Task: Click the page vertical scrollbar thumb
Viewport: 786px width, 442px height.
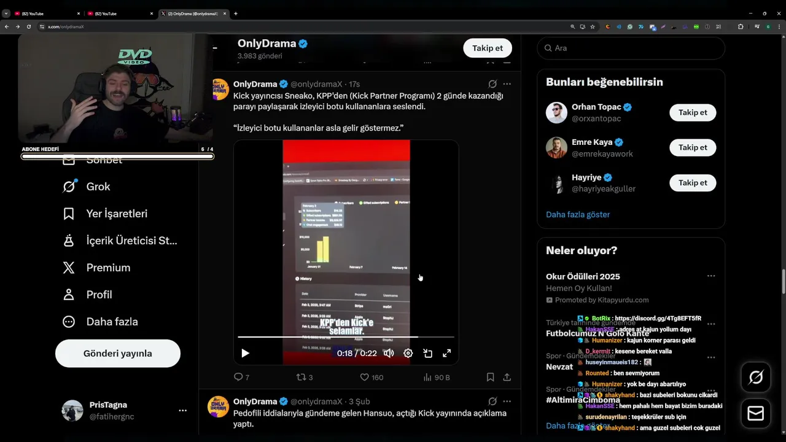Action: pyautogui.click(x=783, y=282)
